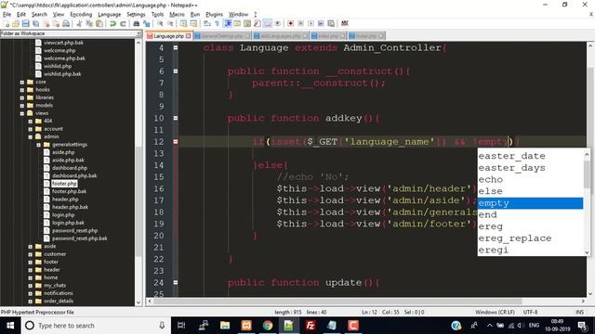Screen dimensions: 595x334
Task: Click the Windows Start button
Action: pos(10,326)
